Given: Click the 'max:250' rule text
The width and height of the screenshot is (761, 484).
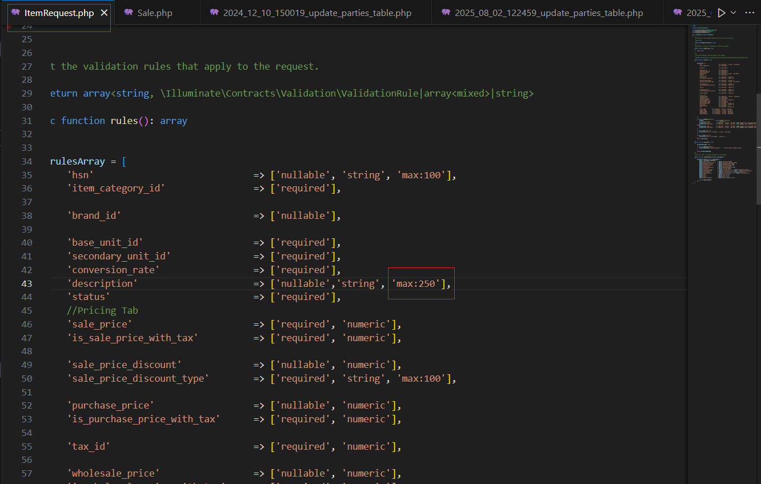Looking at the screenshot, I should tap(416, 283).
